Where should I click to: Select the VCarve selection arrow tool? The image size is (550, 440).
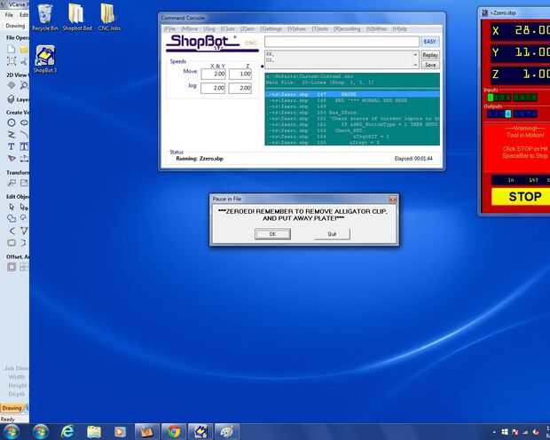coord(12,207)
